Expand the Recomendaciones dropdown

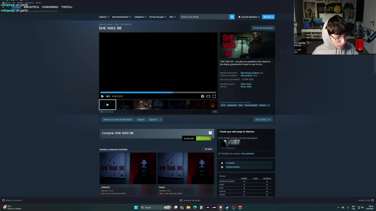tap(122, 17)
